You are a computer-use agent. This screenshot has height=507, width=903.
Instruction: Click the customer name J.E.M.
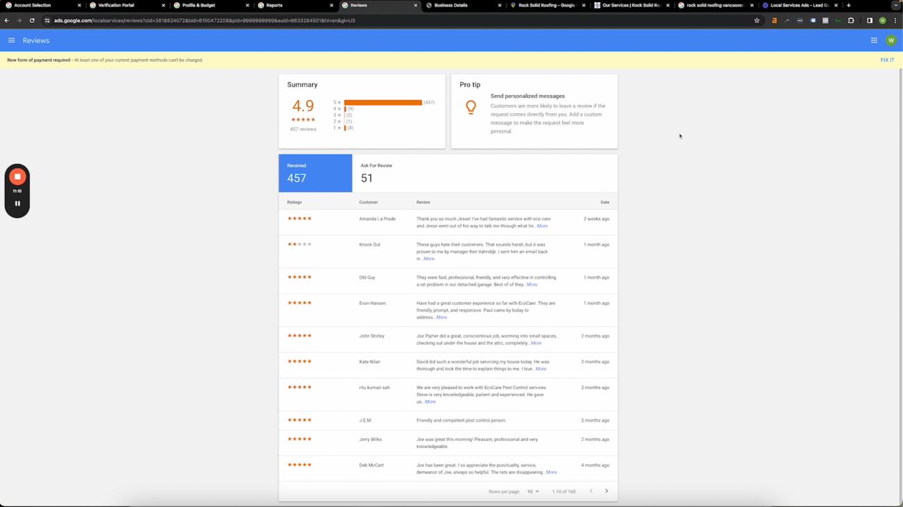[x=366, y=420]
